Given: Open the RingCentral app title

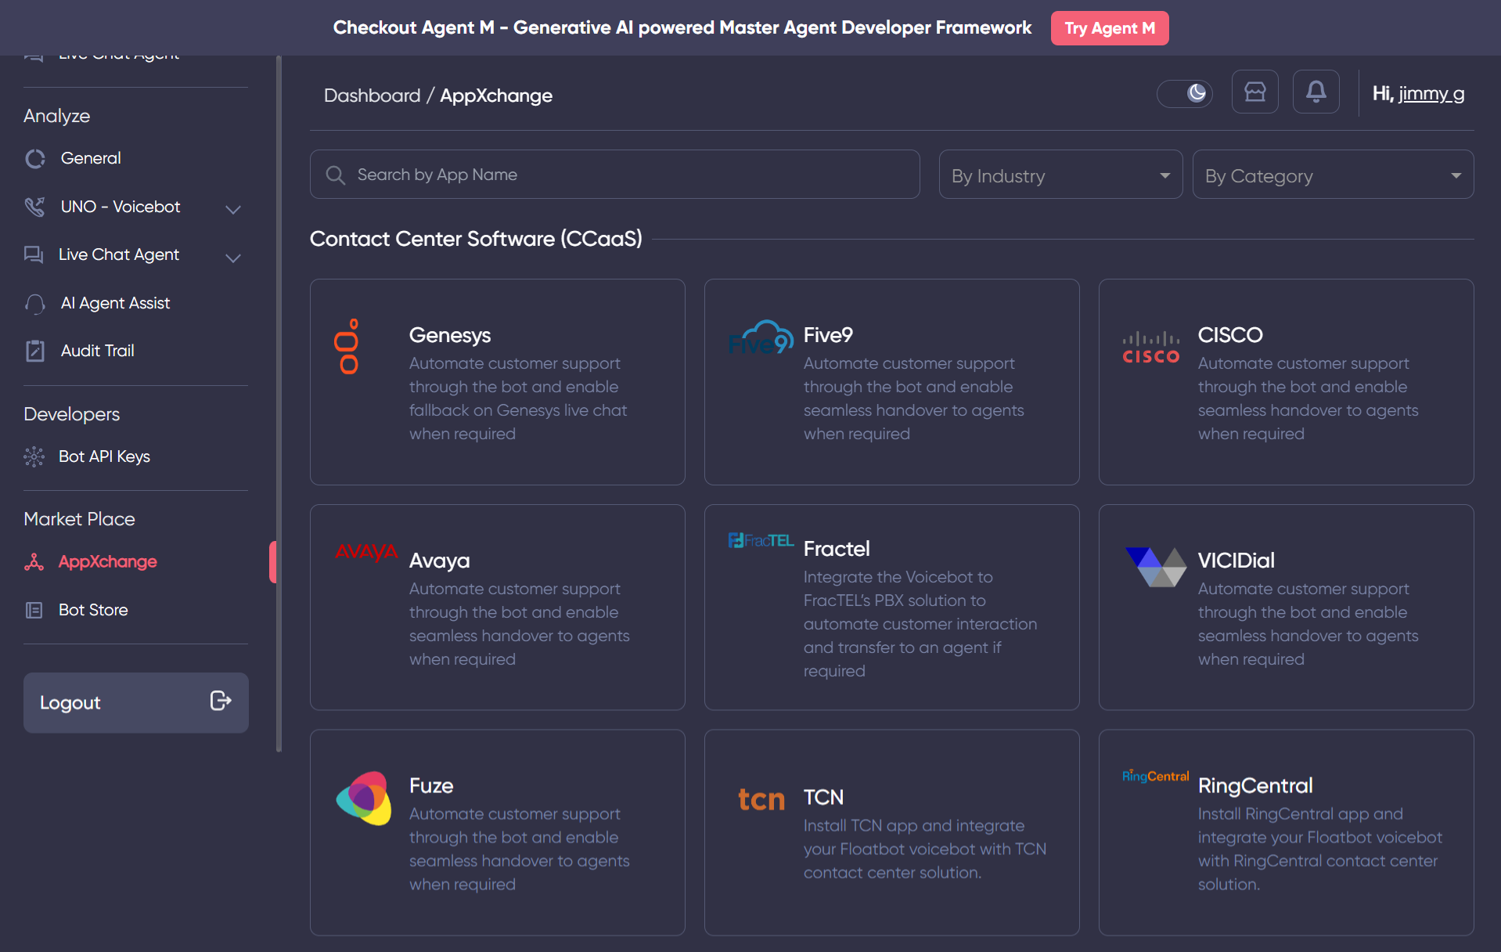Looking at the screenshot, I should pos(1255,786).
